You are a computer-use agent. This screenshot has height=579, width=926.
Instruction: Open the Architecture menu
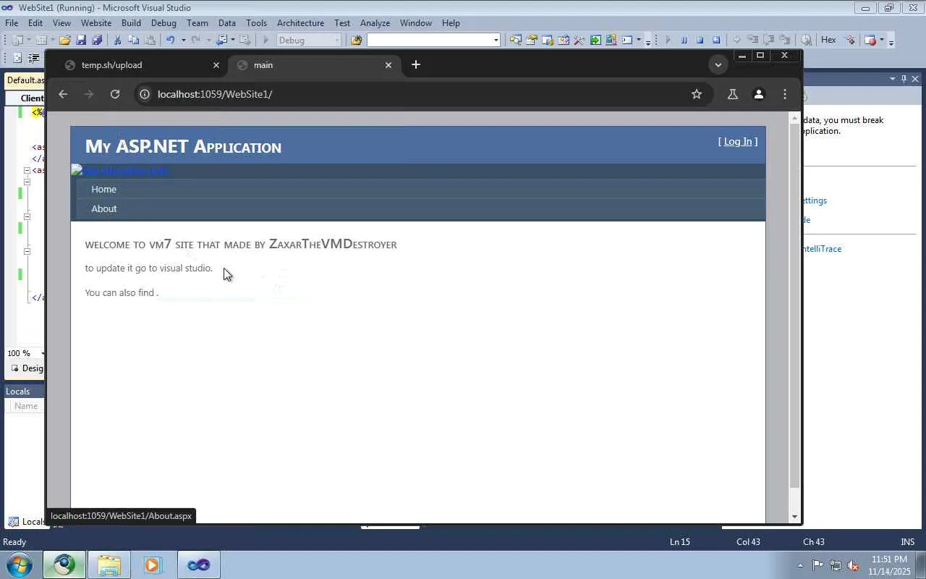point(300,23)
